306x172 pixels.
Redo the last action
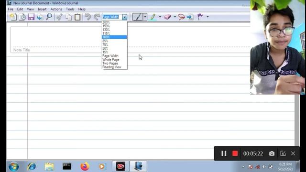click(x=97, y=17)
